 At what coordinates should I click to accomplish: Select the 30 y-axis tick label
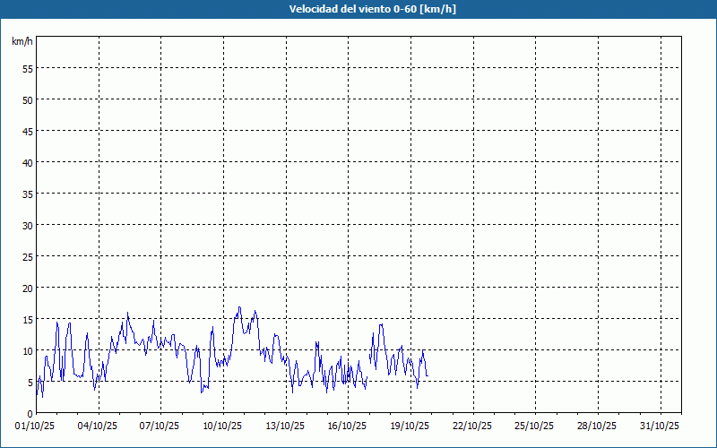click(27, 225)
